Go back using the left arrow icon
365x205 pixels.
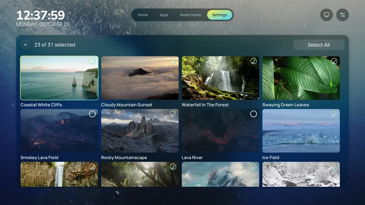26,45
